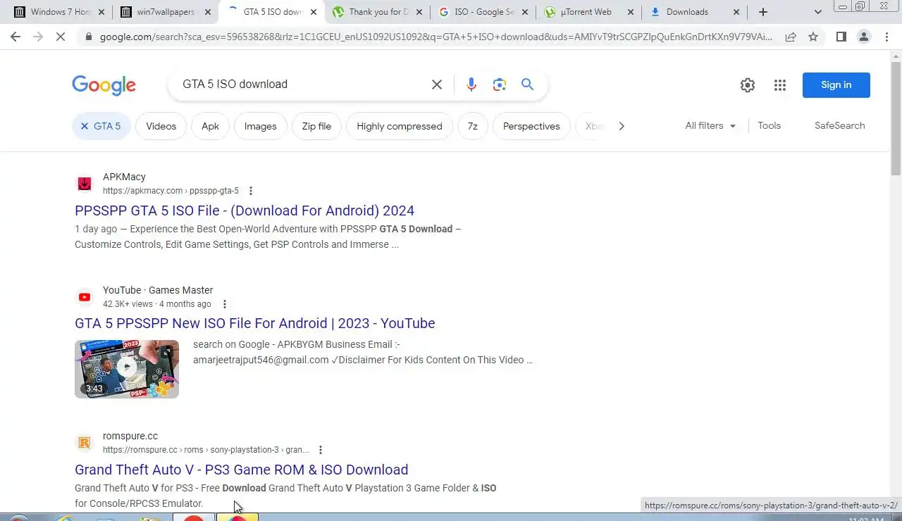902x521 pixels.
Task: Switch to ISO - Google Search tab
Action: pos(482,12)
